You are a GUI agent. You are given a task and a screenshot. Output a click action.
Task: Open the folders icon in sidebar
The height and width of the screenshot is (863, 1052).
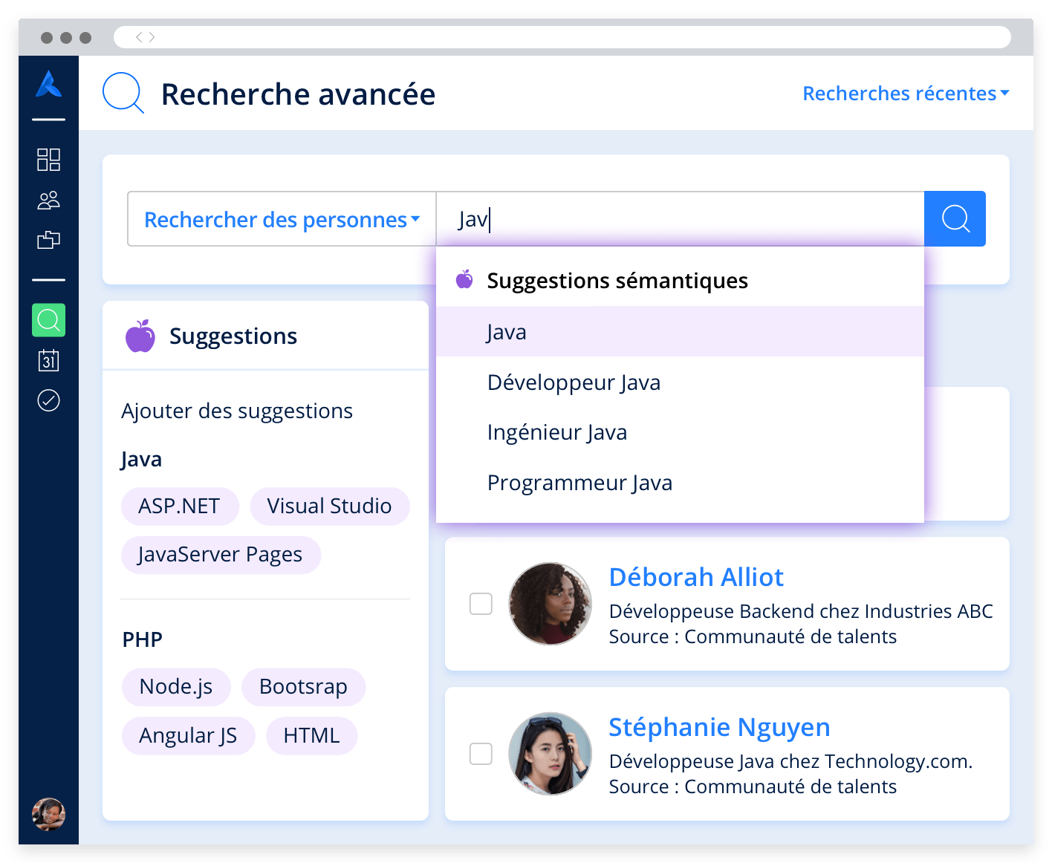[x=48, y=240]
